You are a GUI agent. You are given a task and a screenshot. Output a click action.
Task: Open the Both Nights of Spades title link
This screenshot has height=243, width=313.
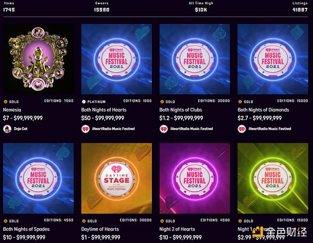click(x=27, y=229)
